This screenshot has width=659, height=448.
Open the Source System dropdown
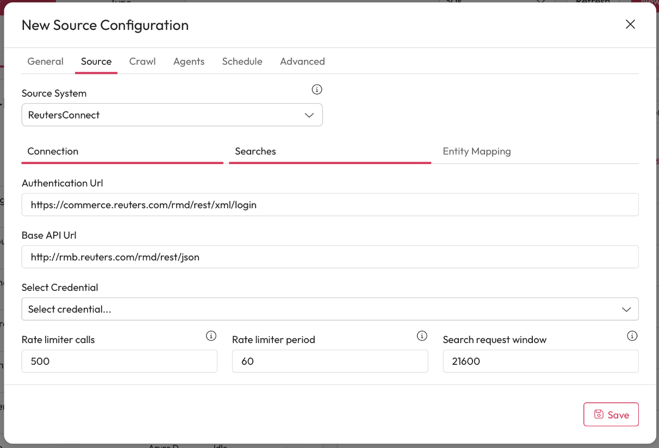point(172,115)
